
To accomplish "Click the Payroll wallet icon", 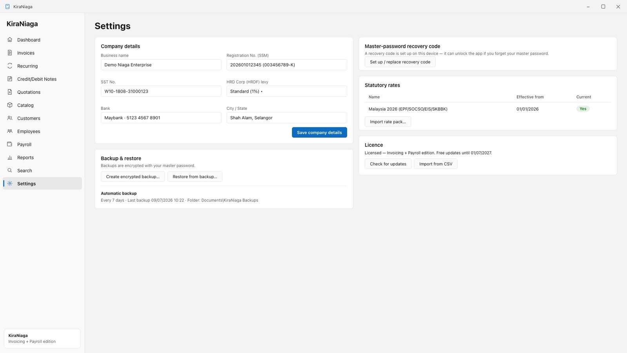I will [10, 144].
